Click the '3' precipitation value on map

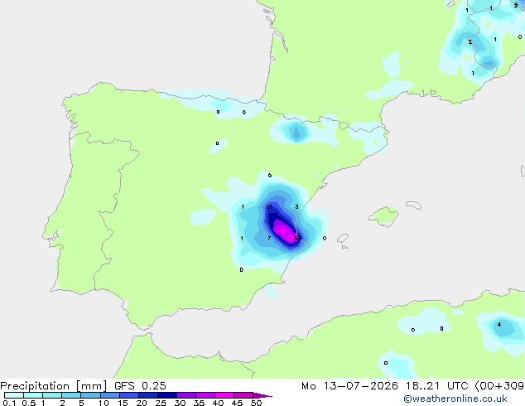click(x=296, y=207)
